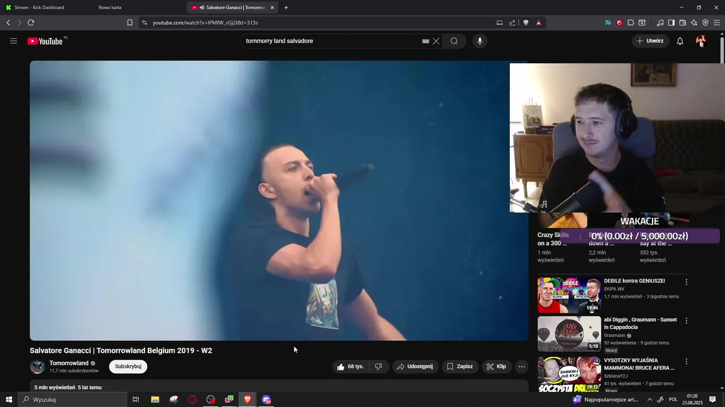The height and width of the screenshot is (407, 725).
Task: Create a clip with the Klip button
Action: 497,366
